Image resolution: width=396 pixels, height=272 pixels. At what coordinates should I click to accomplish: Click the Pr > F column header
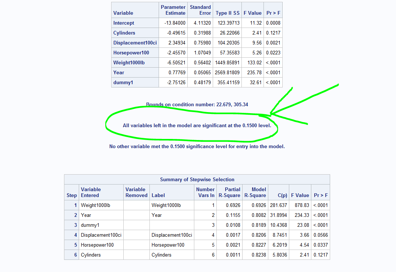click(272, 13)
